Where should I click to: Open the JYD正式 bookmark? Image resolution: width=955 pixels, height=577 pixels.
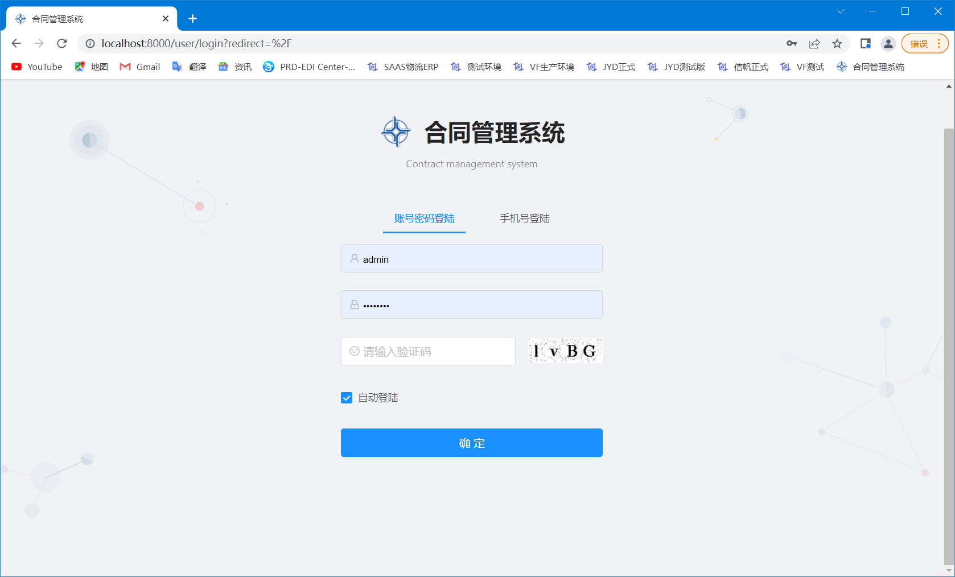tap(611, 67)
